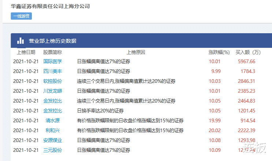This screenshot has height=161, width=272.
Task: Open the 四川美丰 stock link
Action: (53, 71)
